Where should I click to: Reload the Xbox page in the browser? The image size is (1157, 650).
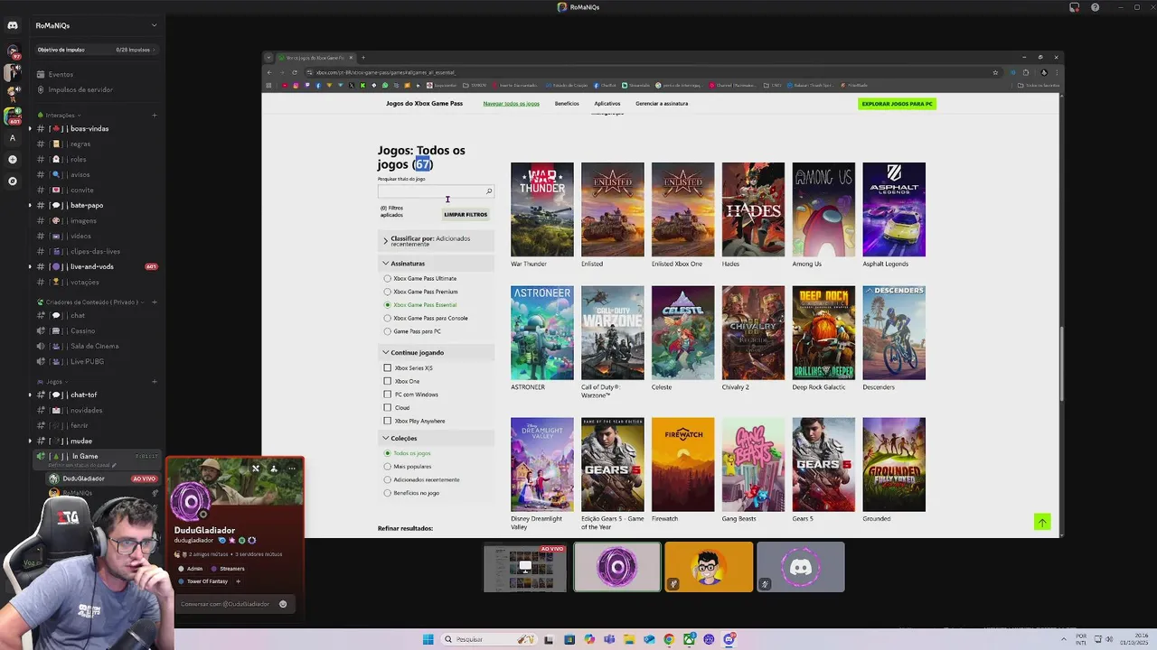coord(294,72)
